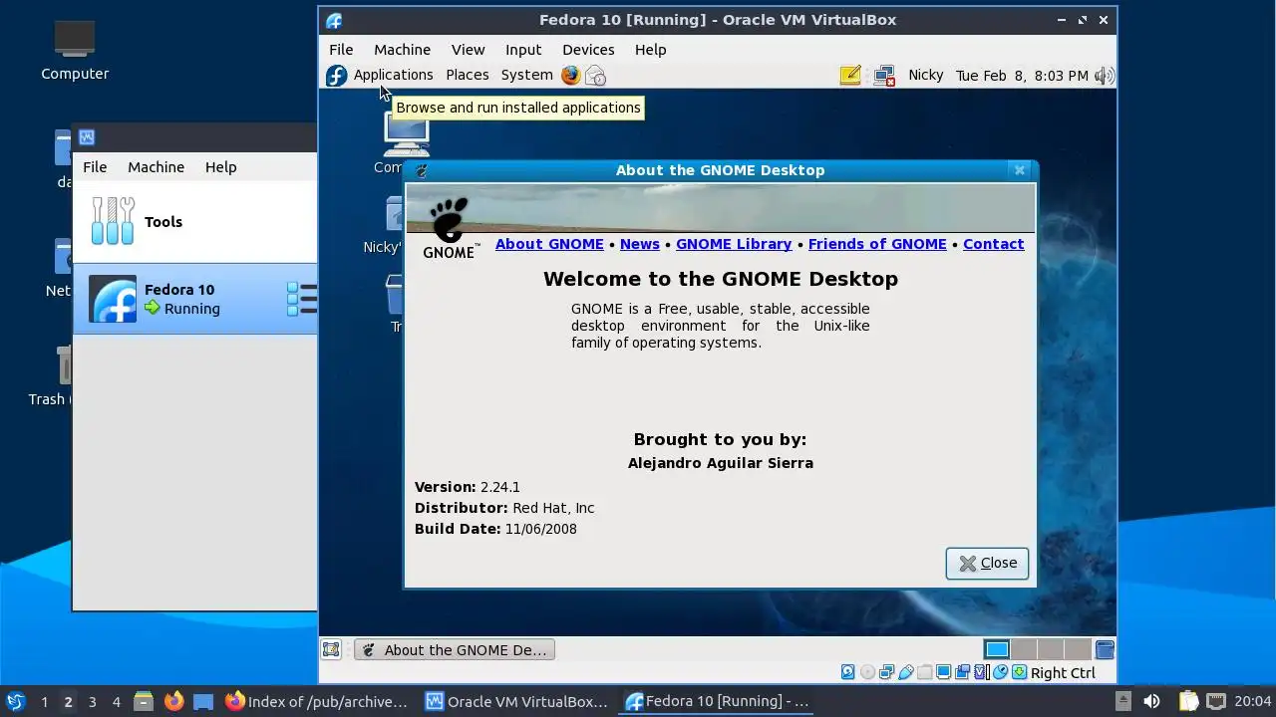
Task: Open the File menu in VirtualBox Manager
Action: (95, 166)
